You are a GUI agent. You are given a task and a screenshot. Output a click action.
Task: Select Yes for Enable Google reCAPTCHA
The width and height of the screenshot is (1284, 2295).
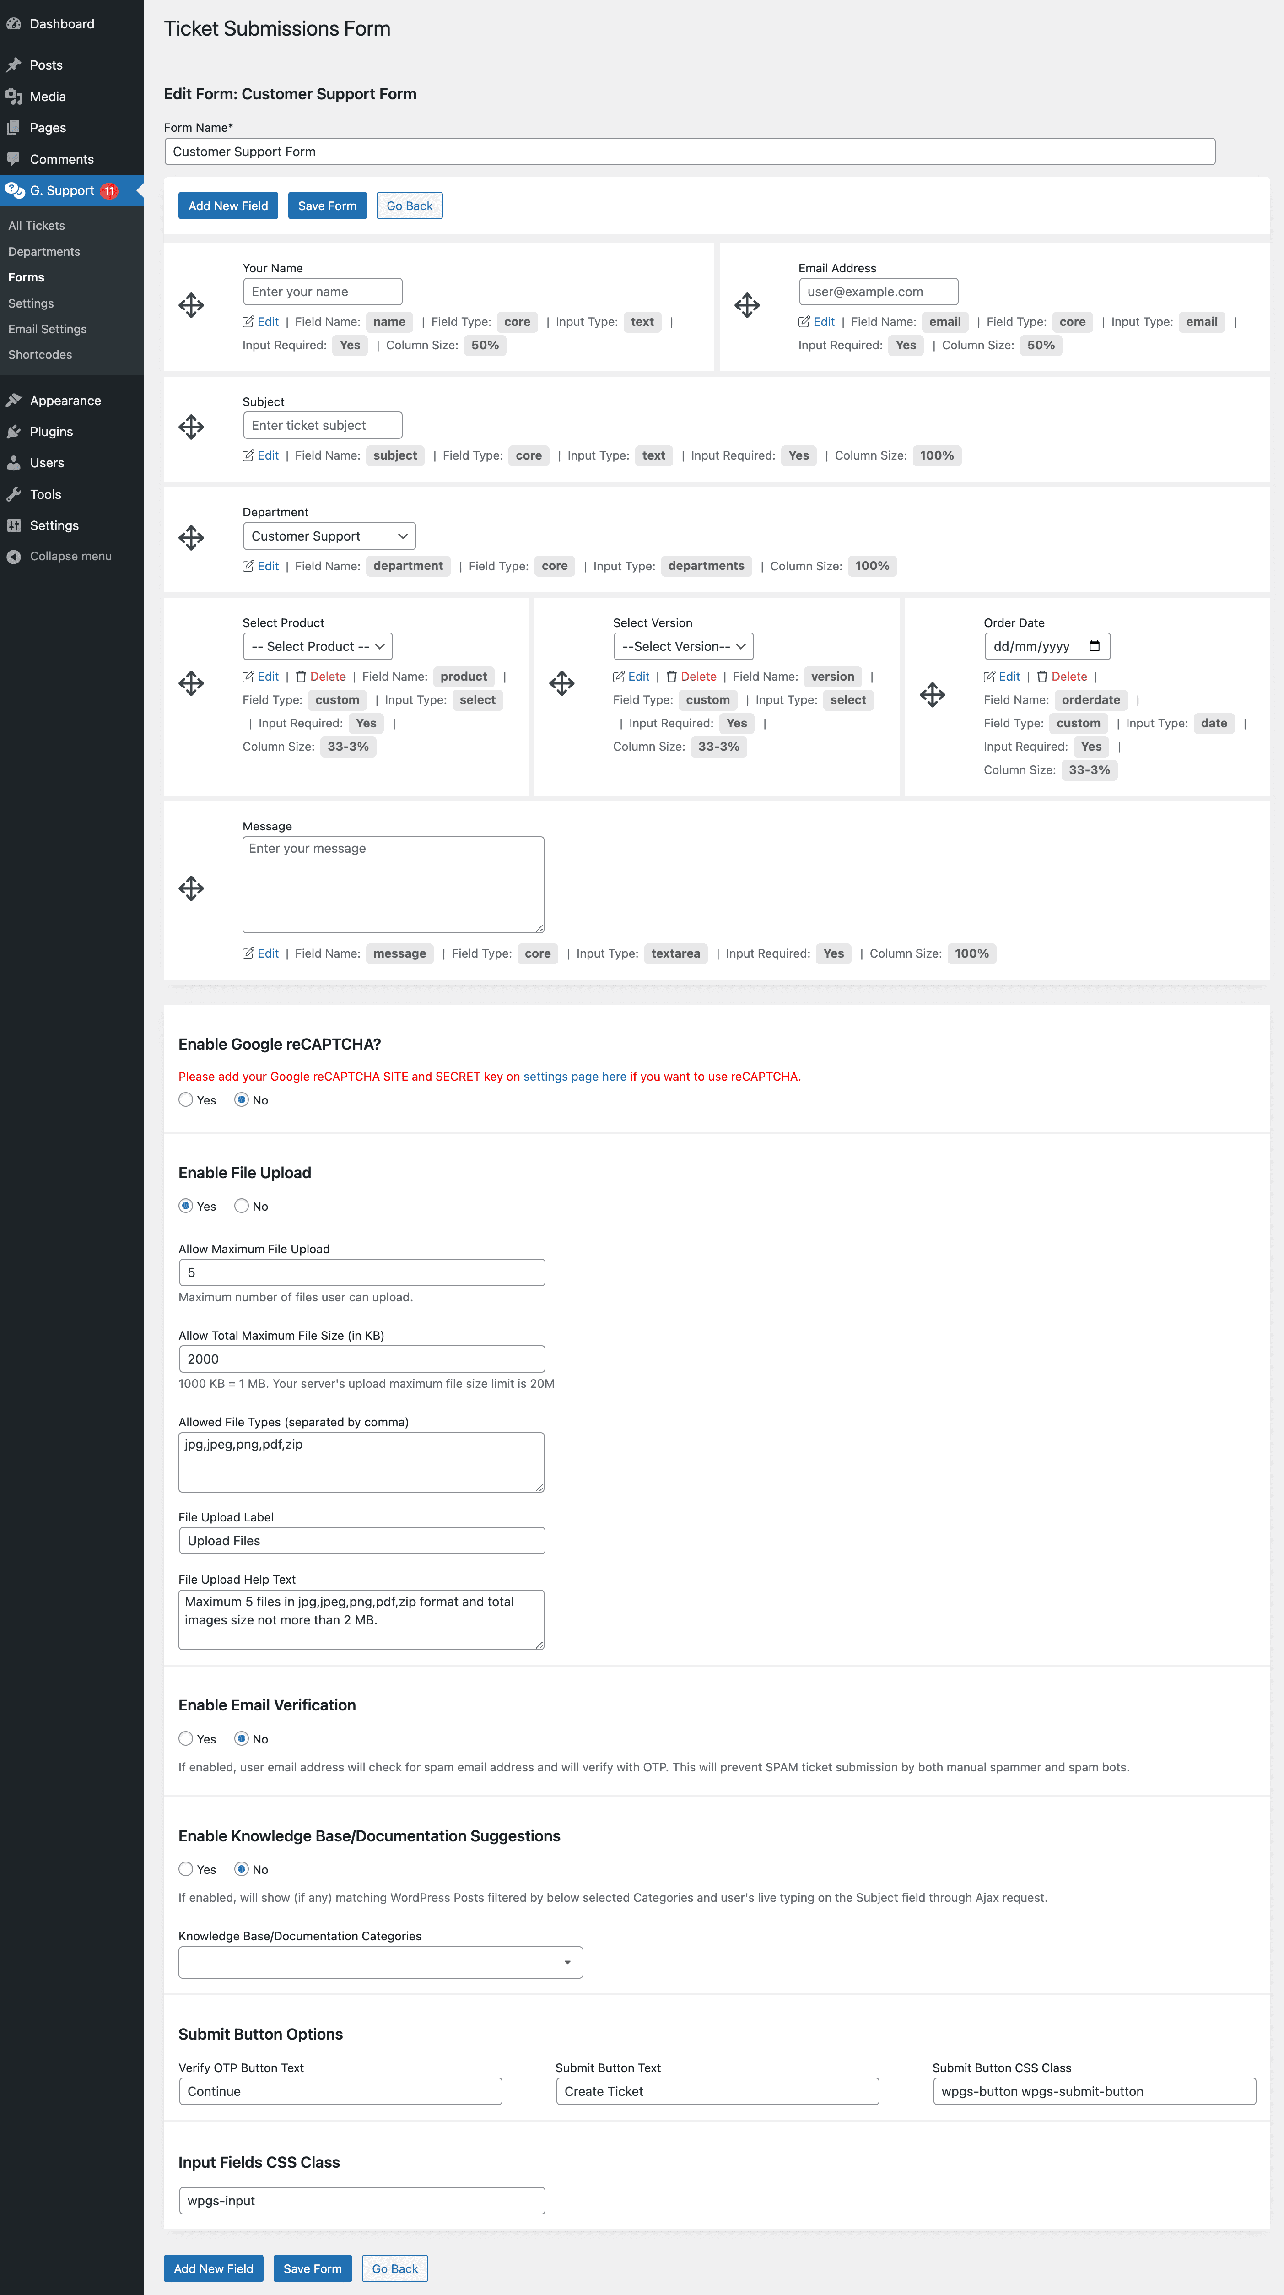(x=186, y=1099)
